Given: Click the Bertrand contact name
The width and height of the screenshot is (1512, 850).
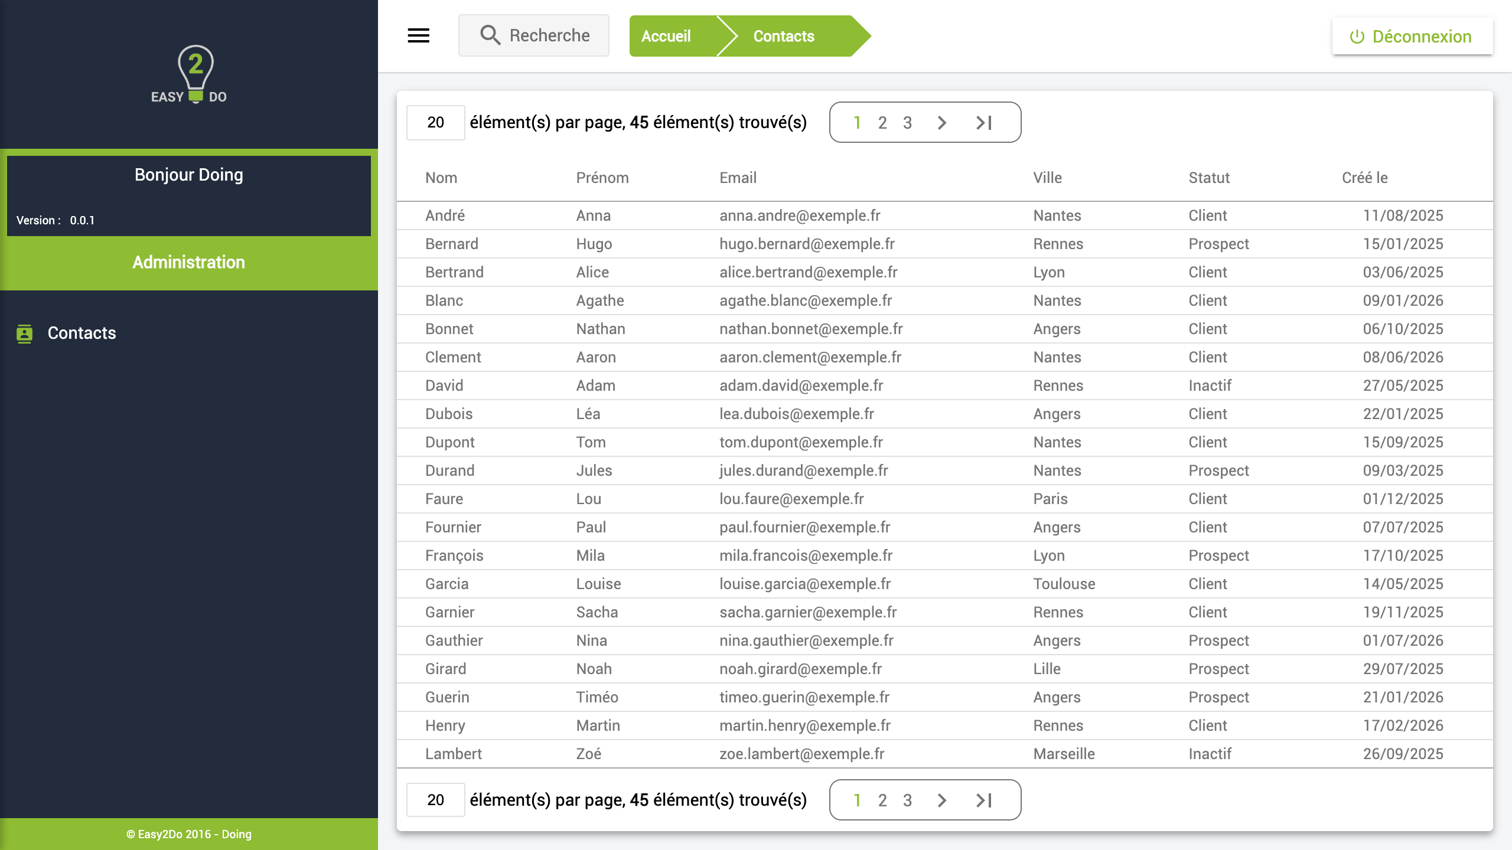Looking at the screenshot, I should (454, 272).
